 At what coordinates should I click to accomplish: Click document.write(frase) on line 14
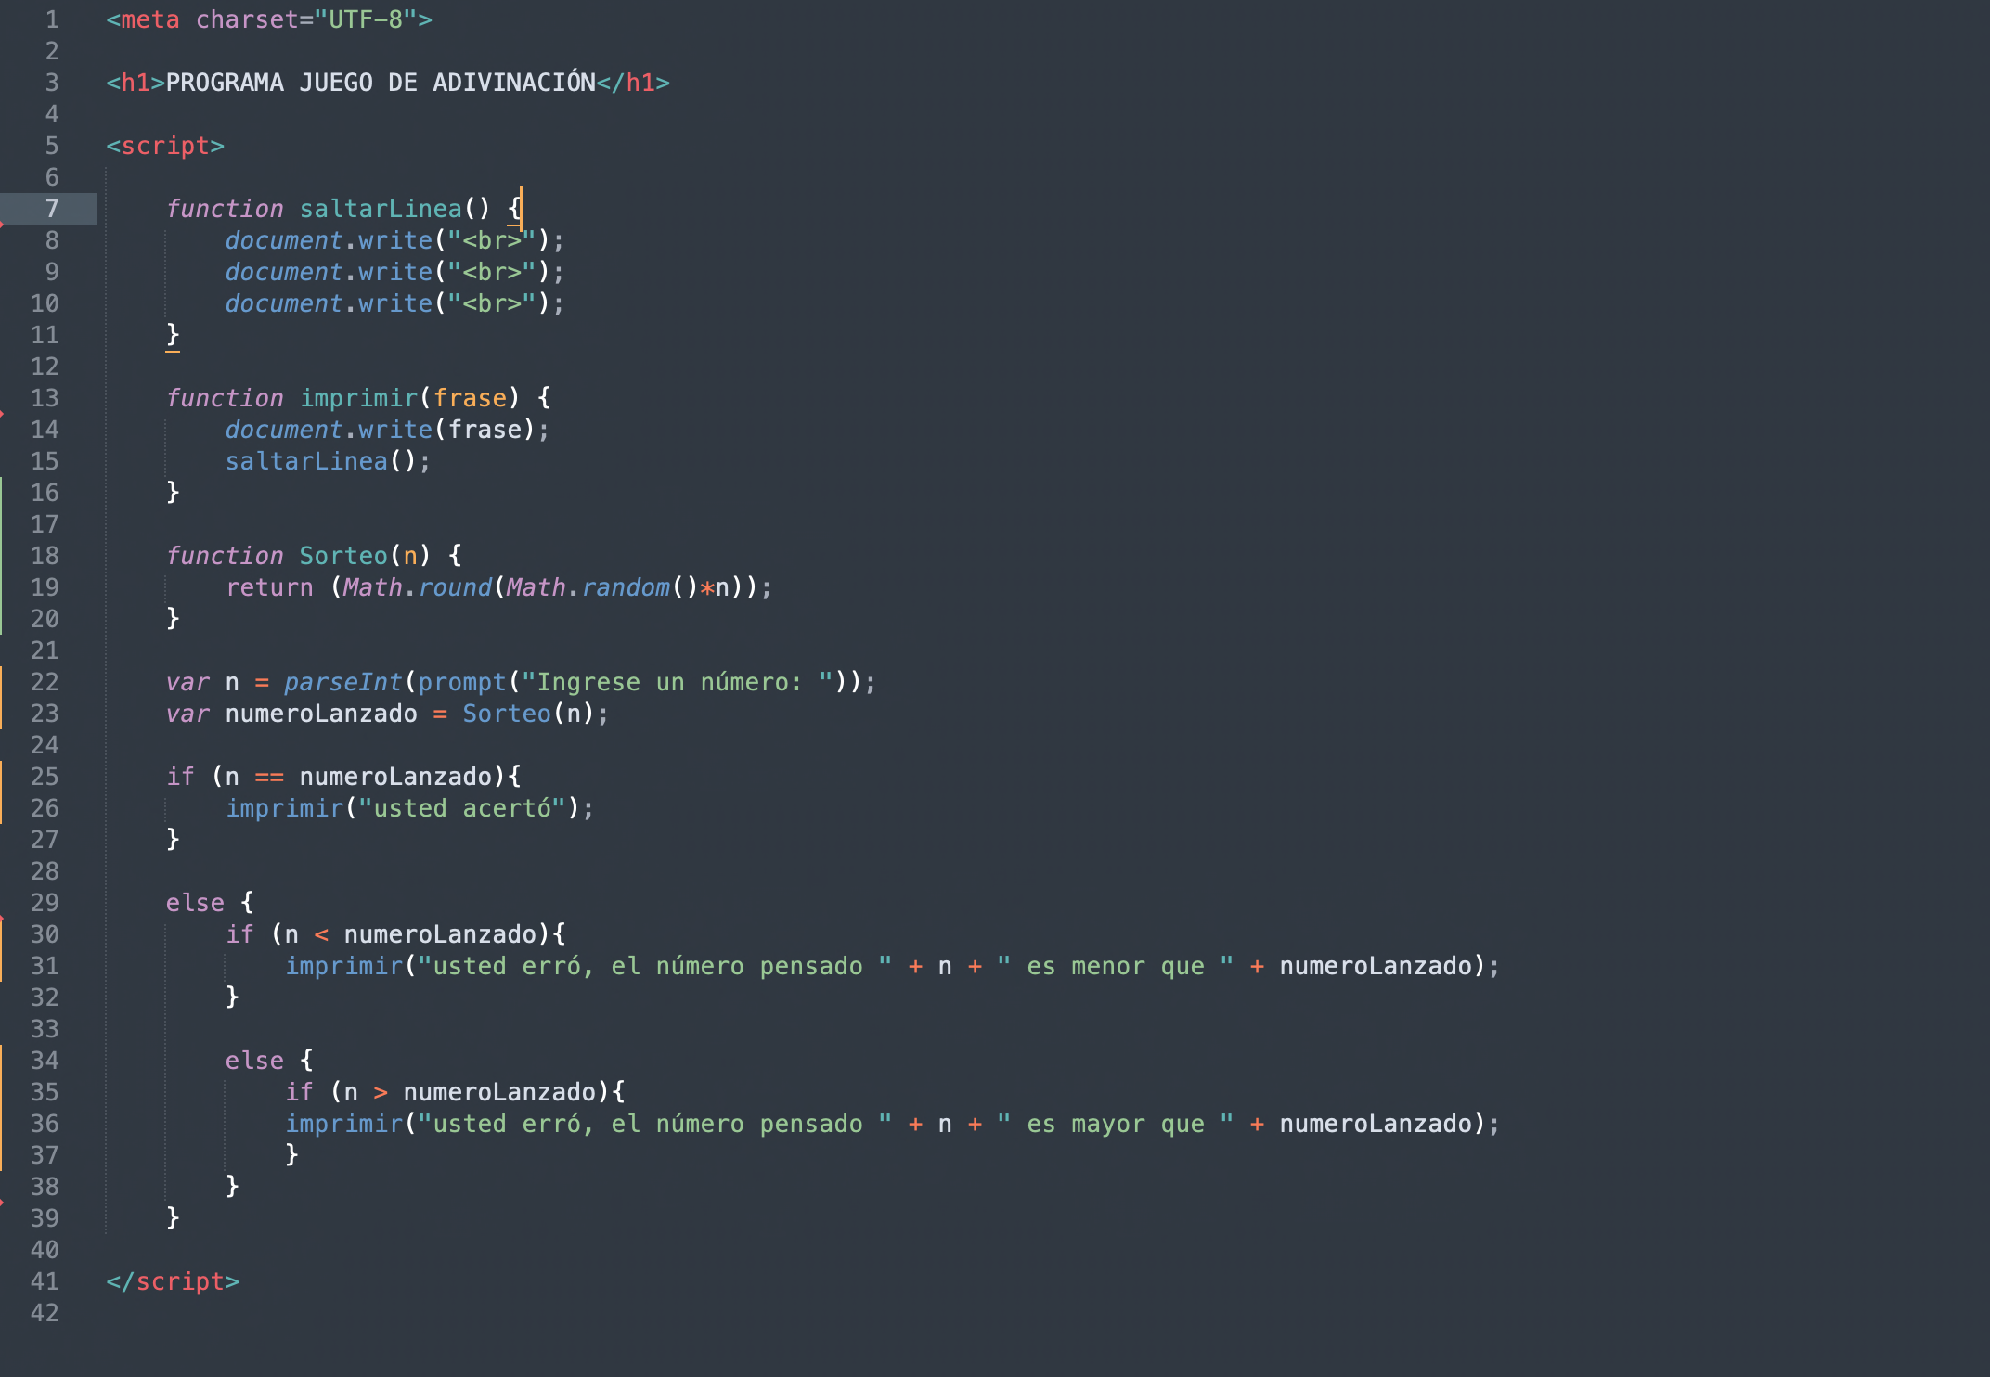(381, 430)
